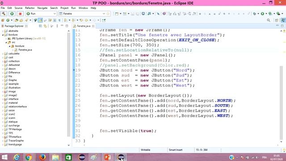Open the Window menu

83,8
